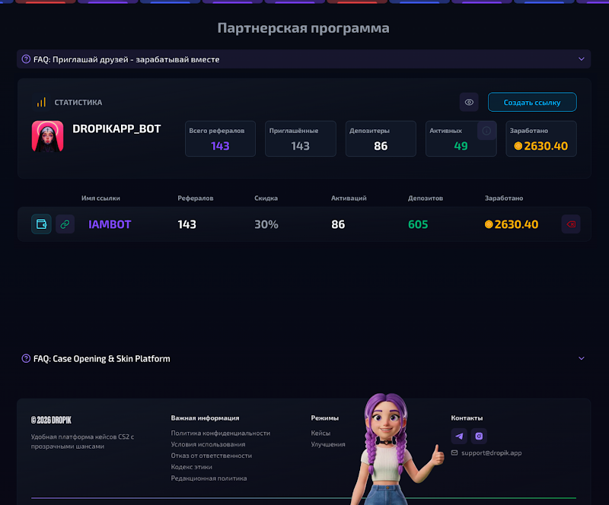Viewport: 609px width, 505px height.
Task: Click the IAMBOT link name
Action: coord(110,224)
